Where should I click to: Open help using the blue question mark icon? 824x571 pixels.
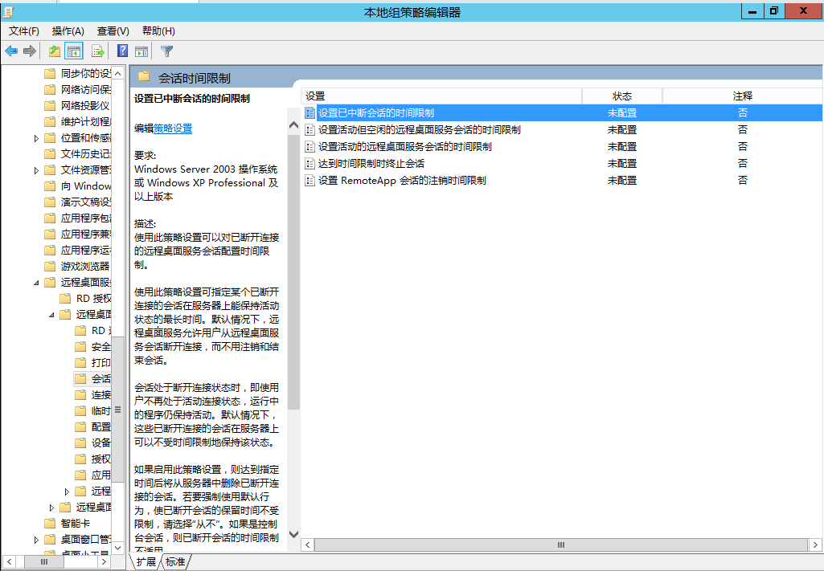(x=121, y=51)
